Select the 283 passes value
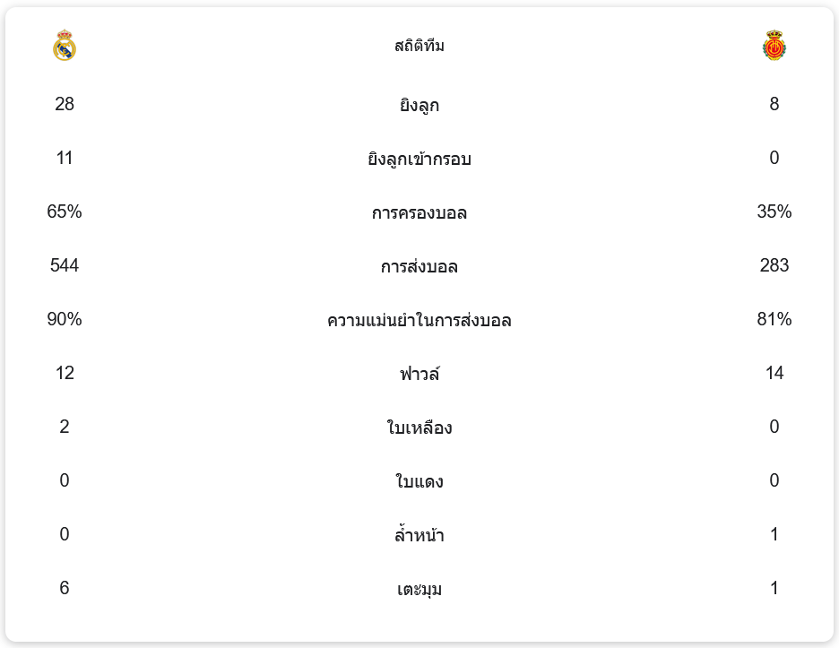 [774, 265]
